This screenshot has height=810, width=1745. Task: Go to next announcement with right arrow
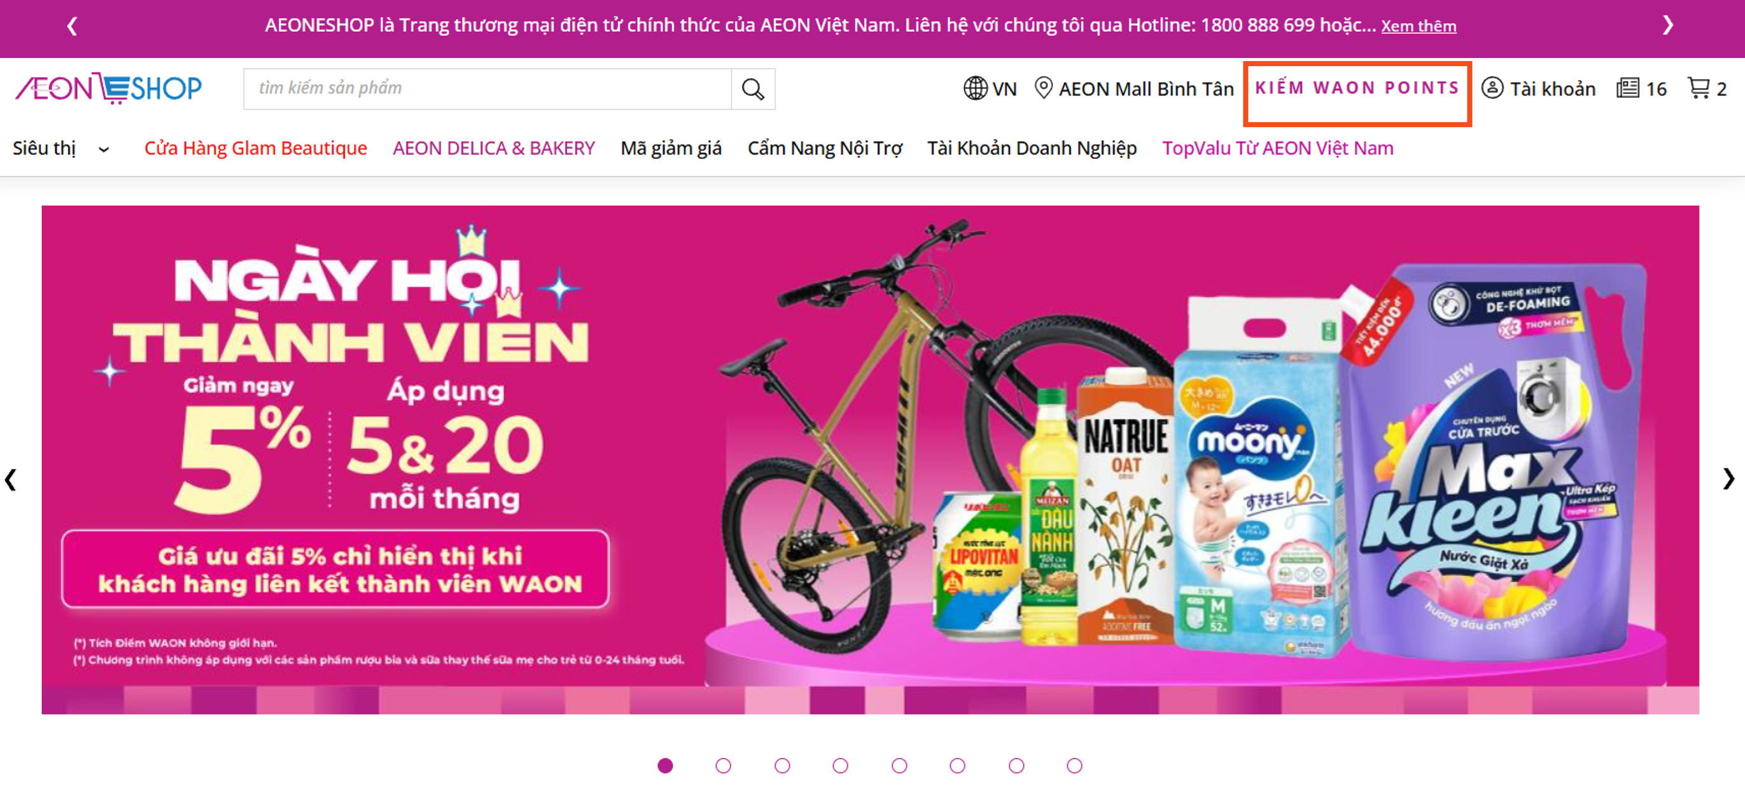pos(1667,25)
